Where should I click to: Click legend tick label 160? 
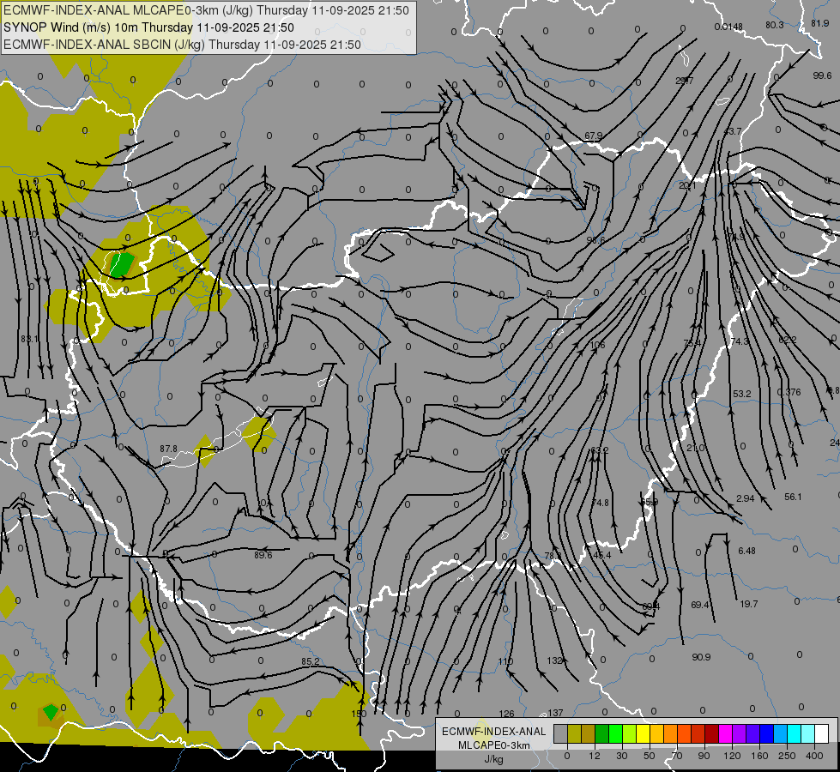(x=759, y=756)
